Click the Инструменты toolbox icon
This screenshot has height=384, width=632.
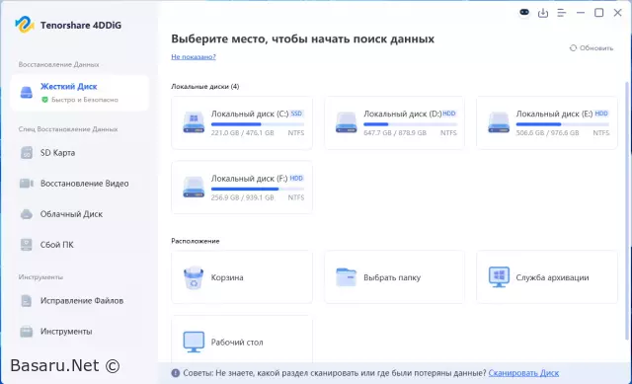click(27, 332)
